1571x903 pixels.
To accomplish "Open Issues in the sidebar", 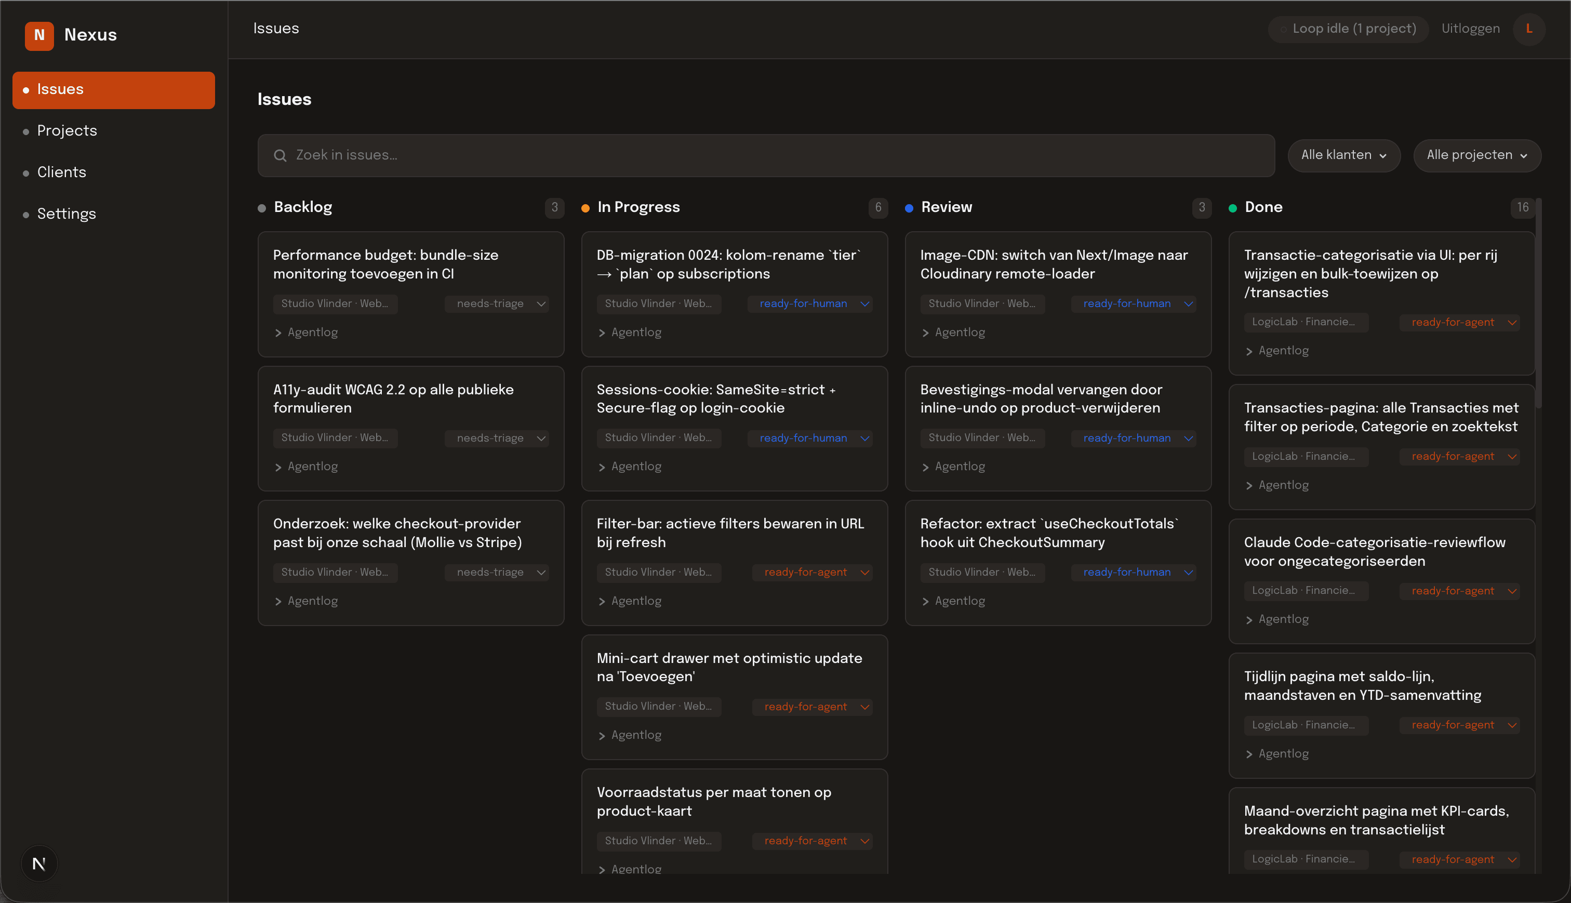I will [113, 90].
